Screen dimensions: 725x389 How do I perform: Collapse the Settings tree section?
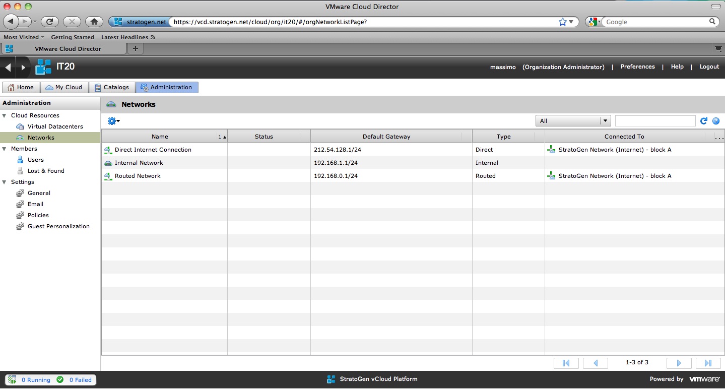click(5, 182)
